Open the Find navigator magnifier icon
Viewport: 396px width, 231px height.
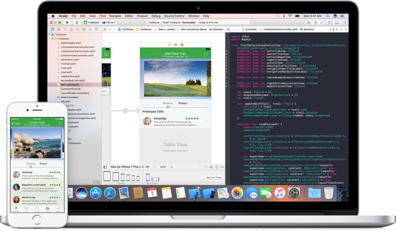coord(65,30)
